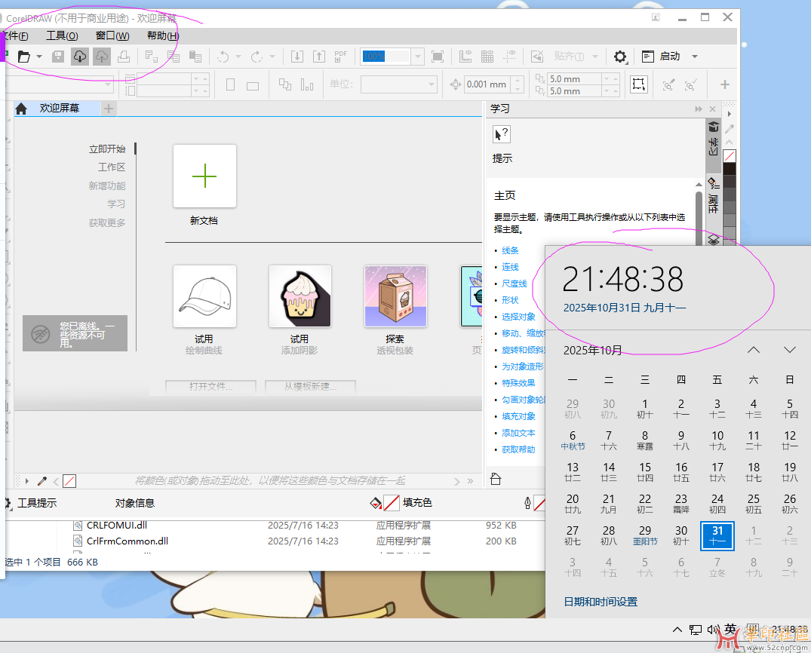Toggle the Show grid icon

pyautogui.click(x=487, y=57)
